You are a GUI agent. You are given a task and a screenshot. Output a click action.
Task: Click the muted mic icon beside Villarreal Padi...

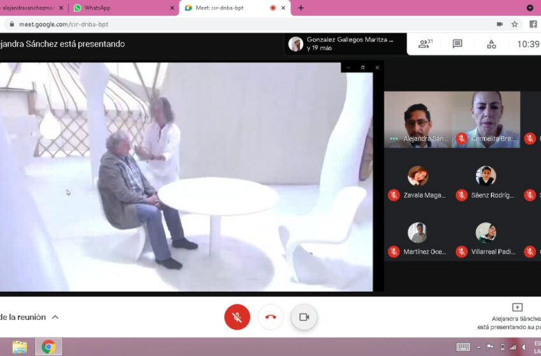(461, 252)
